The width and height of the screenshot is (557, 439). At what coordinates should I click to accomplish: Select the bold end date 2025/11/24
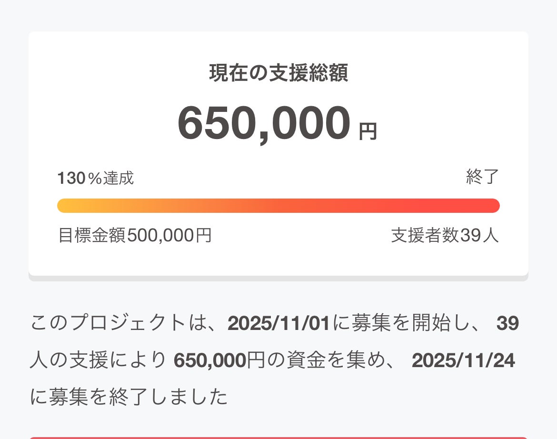[463, 360]
